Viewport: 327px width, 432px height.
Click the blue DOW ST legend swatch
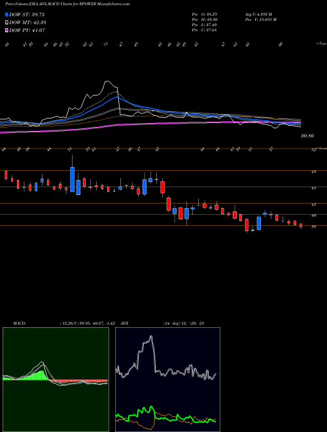(7, 14)
